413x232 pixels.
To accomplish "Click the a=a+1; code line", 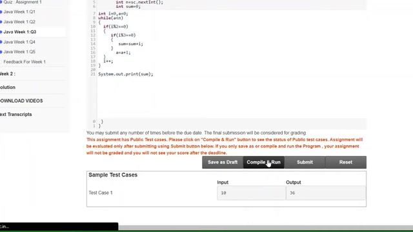I will pos(123,53).
